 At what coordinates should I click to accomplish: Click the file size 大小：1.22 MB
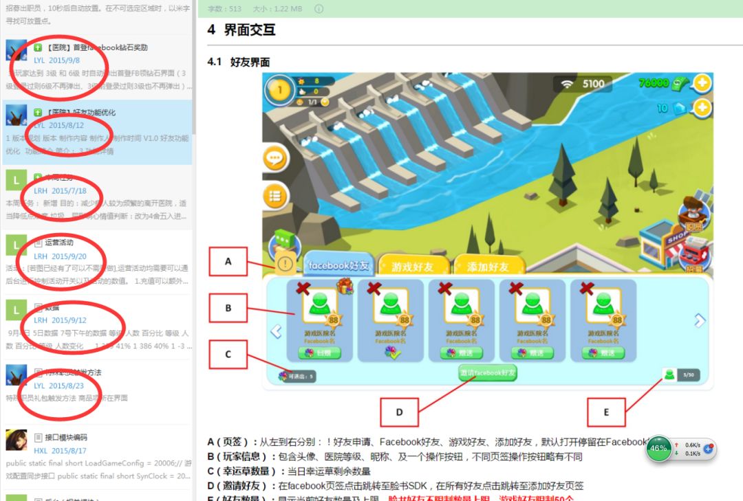click(277, 9)
